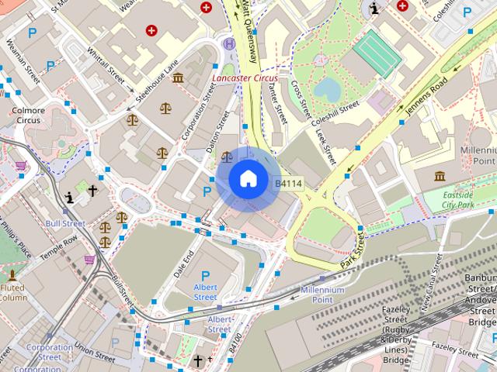The width and height of the screenshot is (497, 372).
Task: Click the church cross icon beside information icon
Action: [92, 191]
